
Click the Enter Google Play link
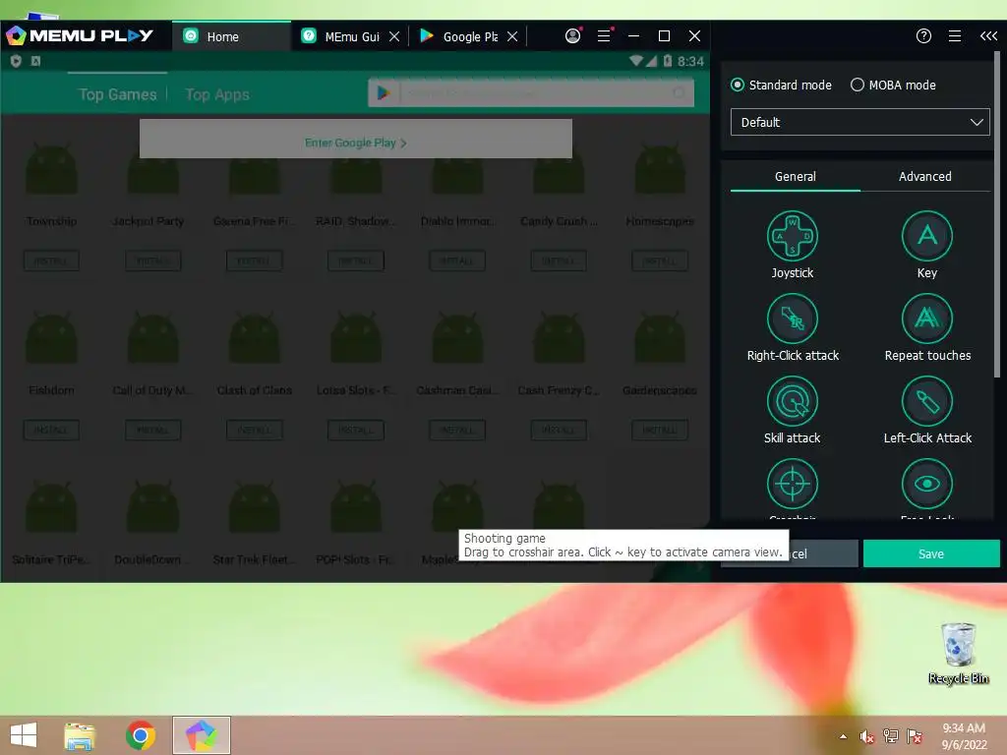pos(356,143)
